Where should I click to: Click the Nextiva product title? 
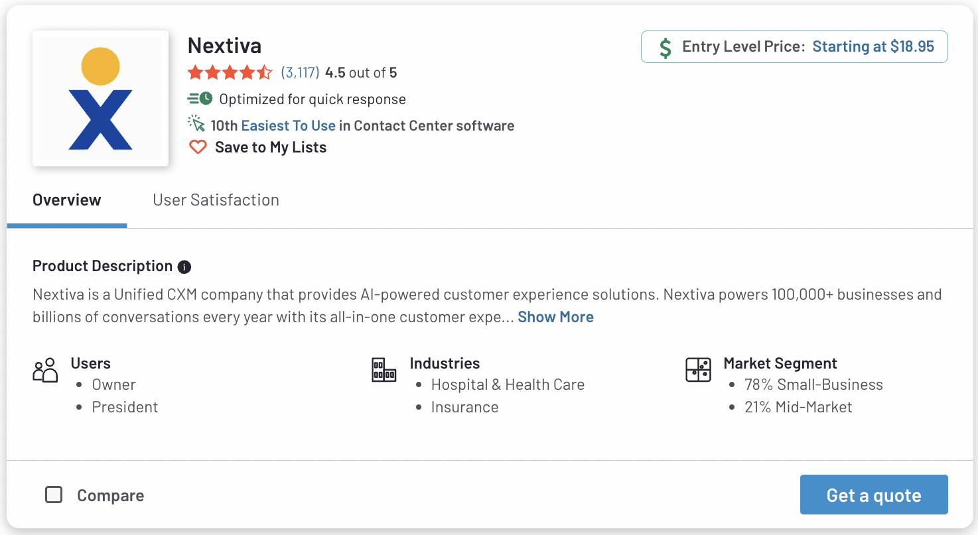pos(224,46)
